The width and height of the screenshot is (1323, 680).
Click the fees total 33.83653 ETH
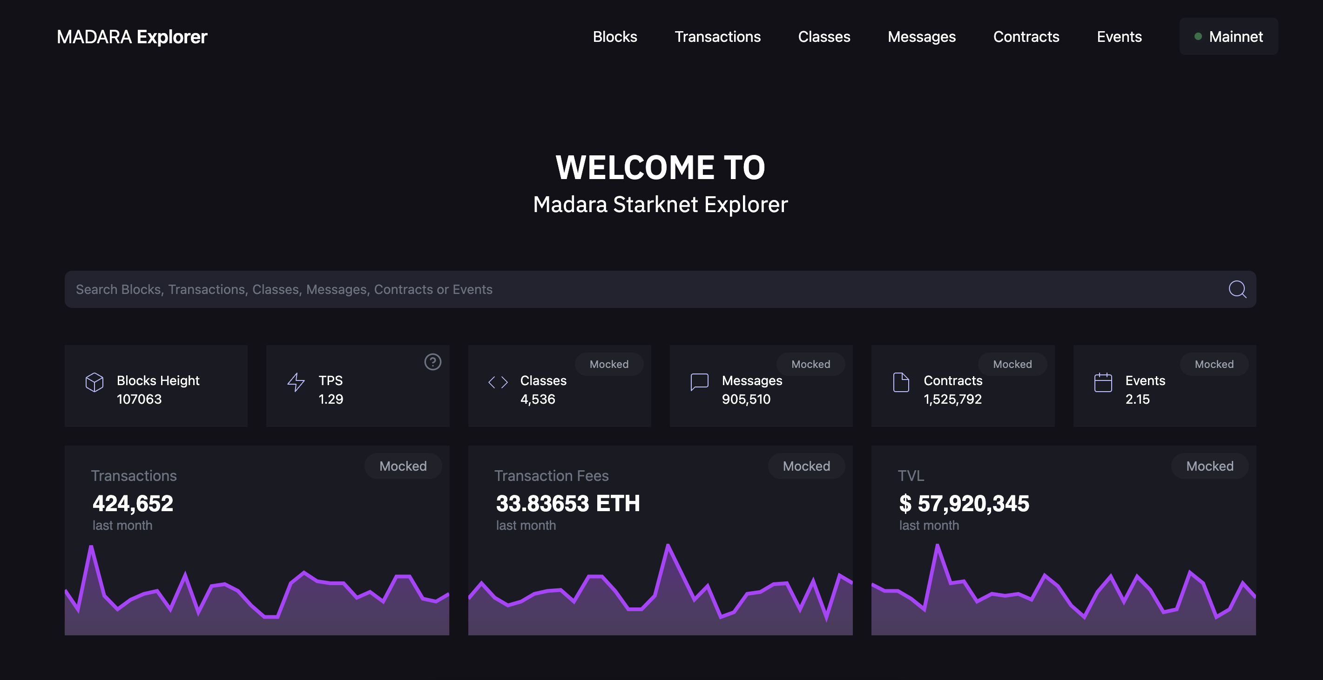(567, 503)
